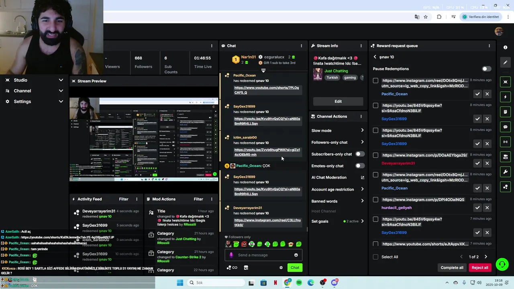Image resolution: width=514 pixels, height=289 pixels.
Task: Click Verifiera din identitet button
Action: pyautogui.click(x=481, y=17)
